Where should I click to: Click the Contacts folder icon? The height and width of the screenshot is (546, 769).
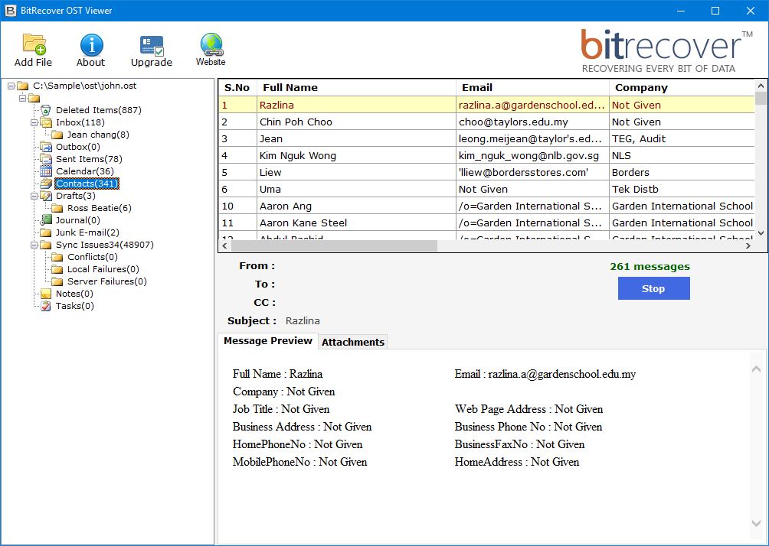[x=46, y=183]
